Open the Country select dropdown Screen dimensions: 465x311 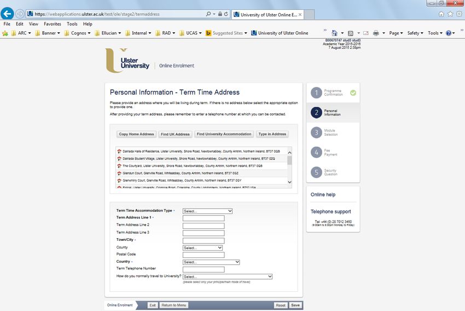[211, 262]
